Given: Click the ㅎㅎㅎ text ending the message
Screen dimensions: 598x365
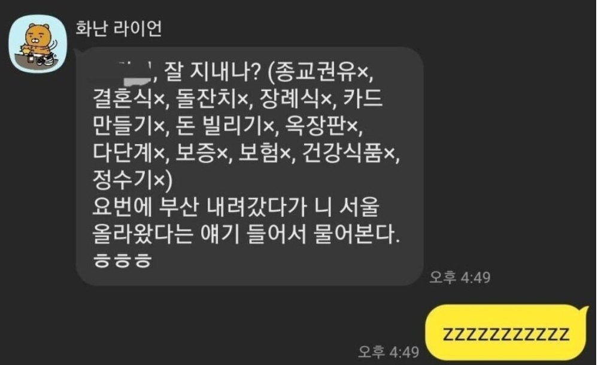Looking at the screenshot, I should click(x=123, y=260).
